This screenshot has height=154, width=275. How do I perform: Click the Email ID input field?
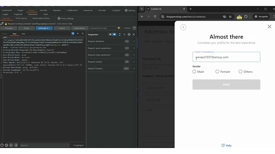pos(226,57)
